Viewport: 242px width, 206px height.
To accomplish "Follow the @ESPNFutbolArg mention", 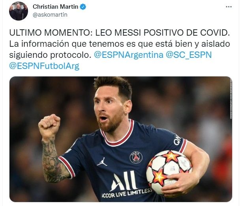I will click(x=44, y=66).
